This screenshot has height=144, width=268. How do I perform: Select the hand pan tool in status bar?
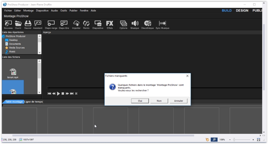207,140
